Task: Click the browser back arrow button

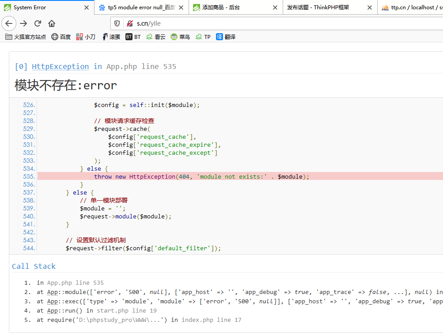Action: [9, 23]
